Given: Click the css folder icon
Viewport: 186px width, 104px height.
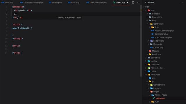Looking at the screenshot, I should (x=150, y=78).
